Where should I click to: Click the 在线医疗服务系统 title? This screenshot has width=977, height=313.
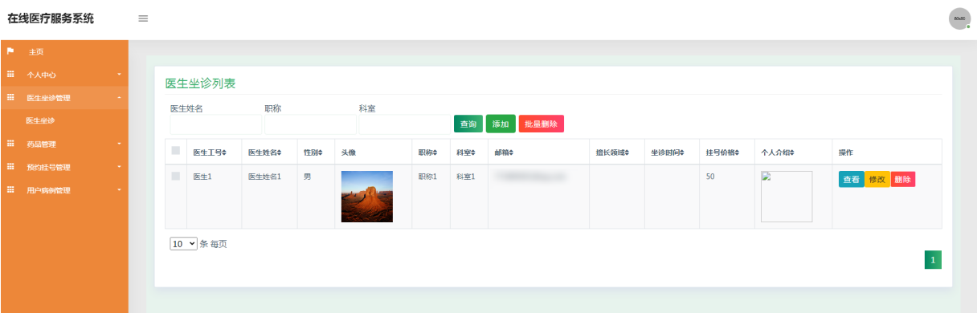tap(51, 18)
